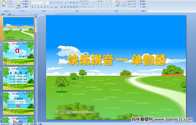Close the slide thumbnail pane
Image resolution: width=196 pixels, height=125 pixels.
click(x=35, y=14)
